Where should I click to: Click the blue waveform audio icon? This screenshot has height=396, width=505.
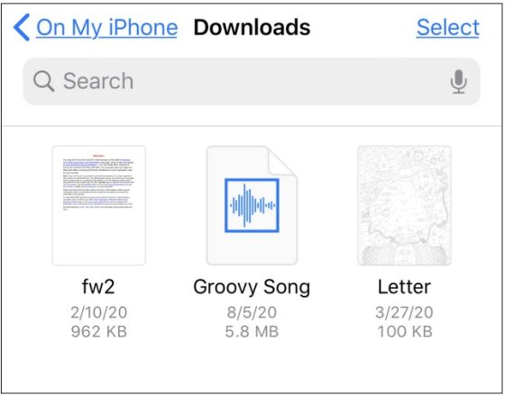click(252, 205)
